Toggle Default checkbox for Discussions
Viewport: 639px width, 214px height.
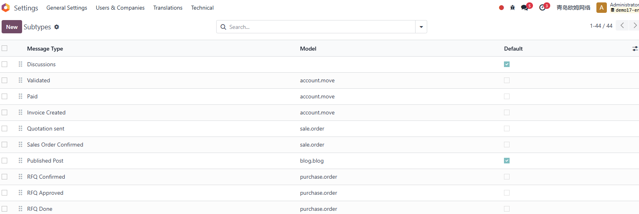point(507,64)
